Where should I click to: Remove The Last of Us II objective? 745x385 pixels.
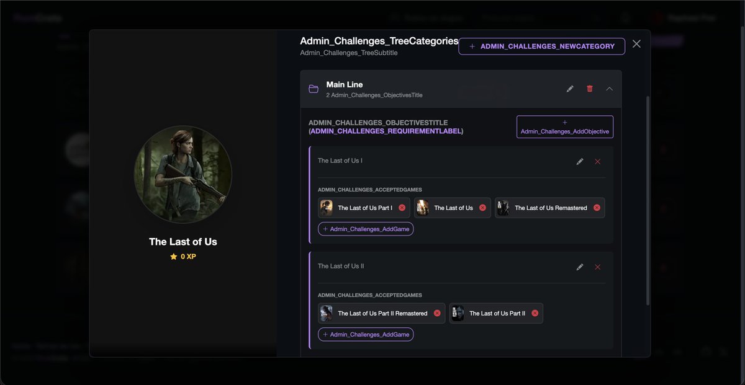[598, 267]
